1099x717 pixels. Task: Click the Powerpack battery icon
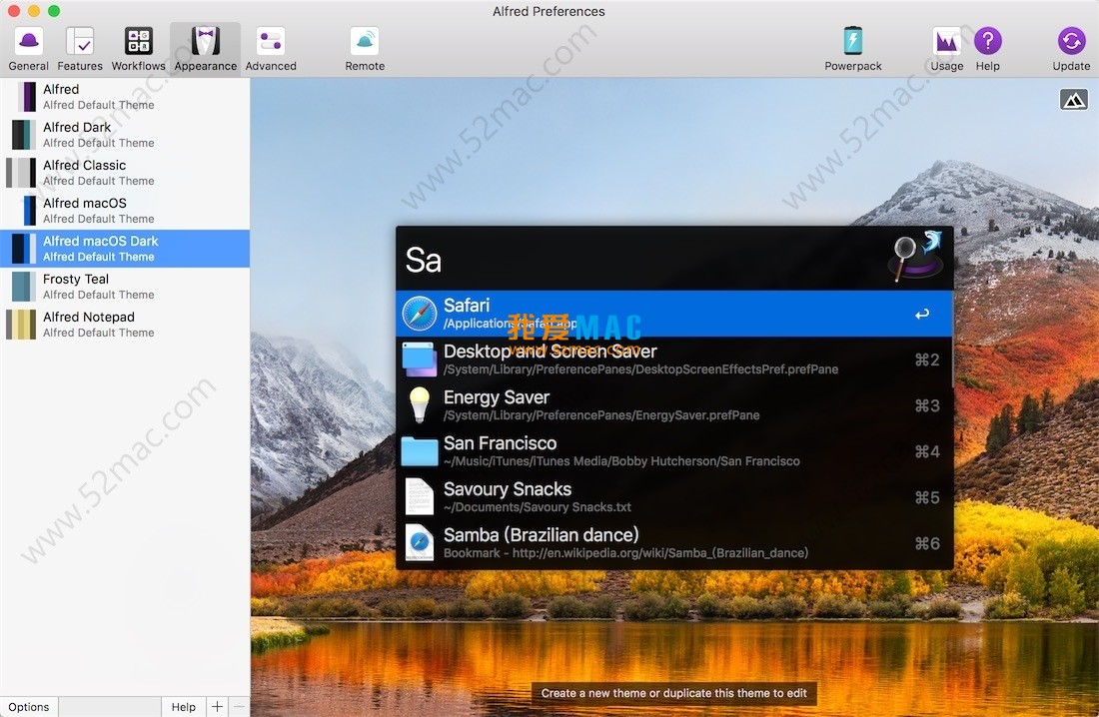(x=853, y=41)
